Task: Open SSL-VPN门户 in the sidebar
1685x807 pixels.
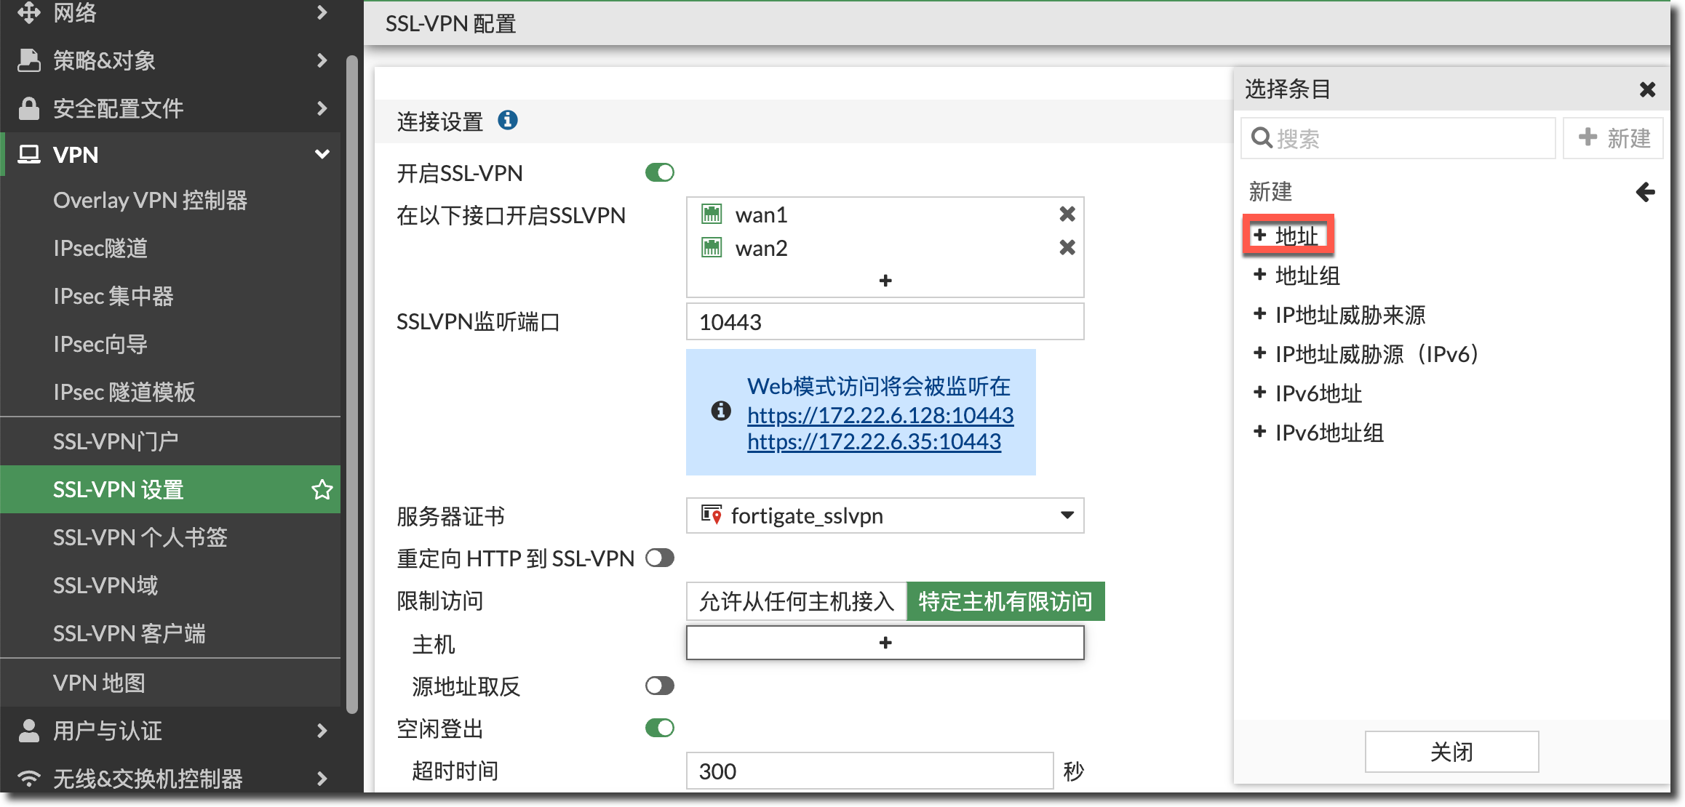Action: tap(116, 441)
